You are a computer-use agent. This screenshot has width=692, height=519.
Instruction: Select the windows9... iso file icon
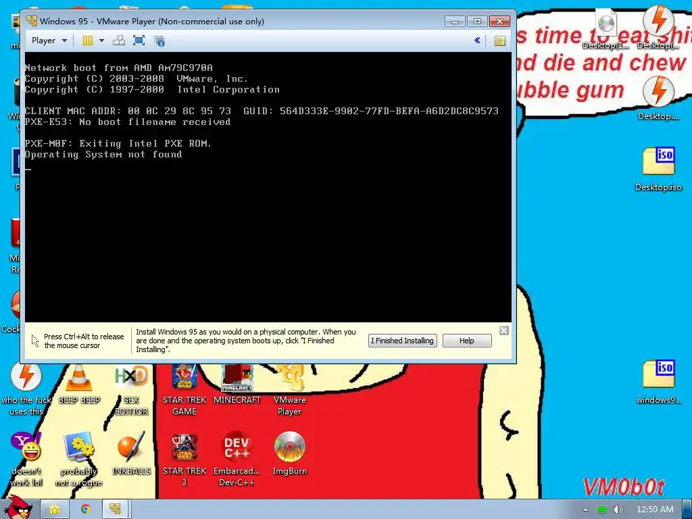pos(658,382)
